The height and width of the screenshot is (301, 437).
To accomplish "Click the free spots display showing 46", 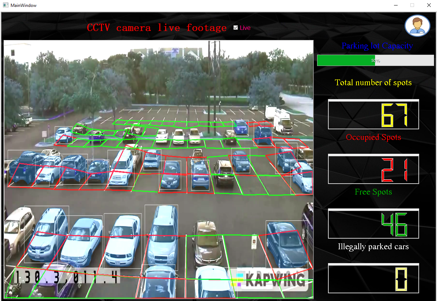I will (x=373, y=224).
